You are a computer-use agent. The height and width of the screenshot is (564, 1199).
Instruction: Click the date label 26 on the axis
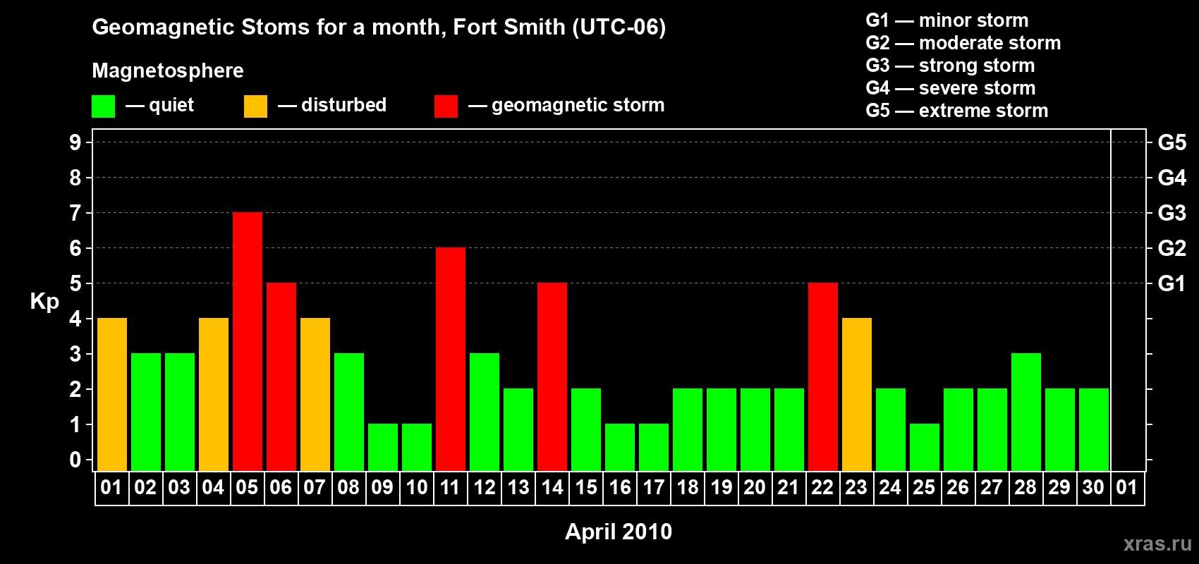(x=958, y=488)
